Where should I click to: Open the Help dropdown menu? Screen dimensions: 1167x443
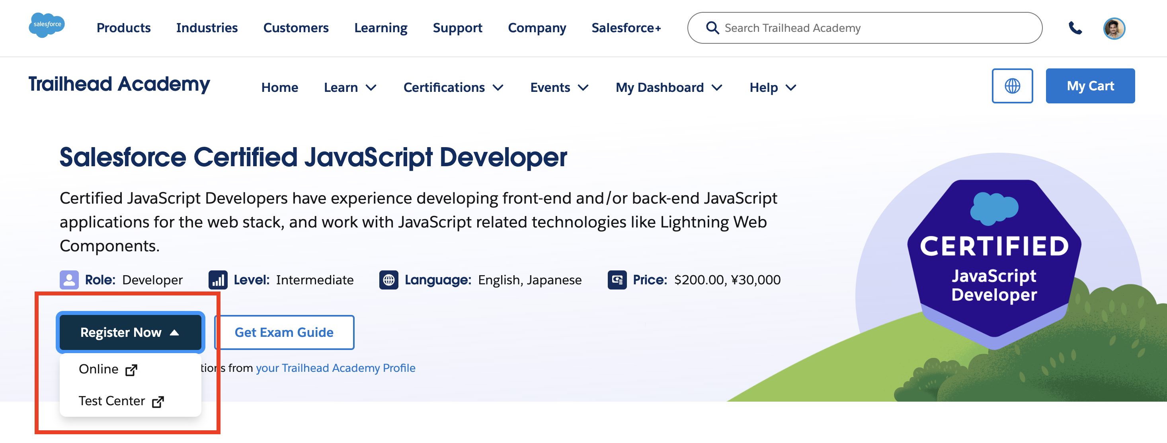pyautogui.click(x=773, y=87)
